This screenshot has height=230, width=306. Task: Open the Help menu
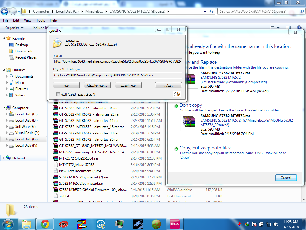53,20
